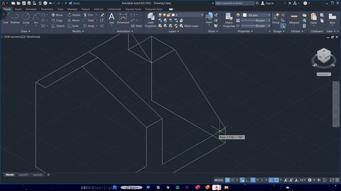Click the Move command
Viewport: 341px width, 191px height.
pyautogui.click(x=57, y=15)
